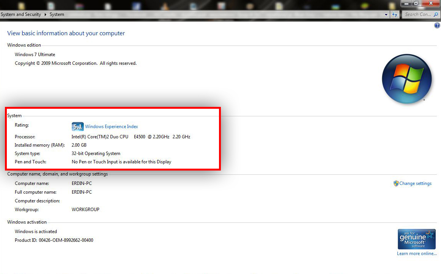Open the help question mark icon
The height and width of the screenshot is (274, 441).
click(437, 25)
